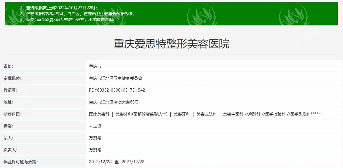
Task: Click the title 重庆爱思特整形美容医院
Action: pyautogui.click(x=171, y=44)
